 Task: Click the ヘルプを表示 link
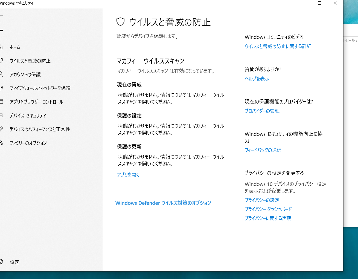pos(257,79)
